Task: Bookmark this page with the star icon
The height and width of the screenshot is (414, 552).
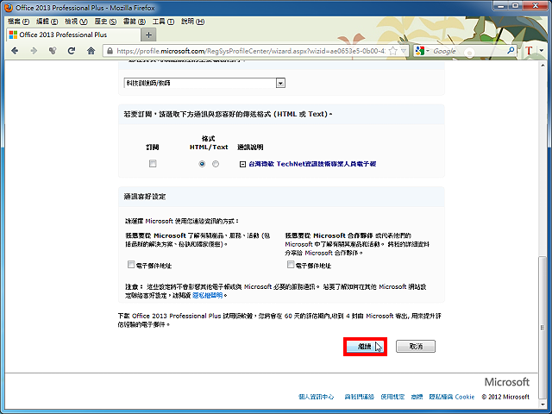Action: 393,51
